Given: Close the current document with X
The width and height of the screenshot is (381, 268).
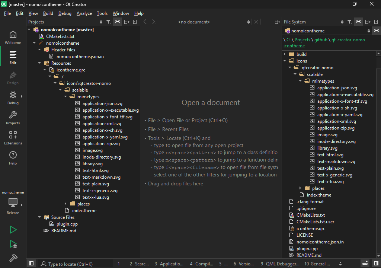Looking at the screenshot, I should [256, 22].
